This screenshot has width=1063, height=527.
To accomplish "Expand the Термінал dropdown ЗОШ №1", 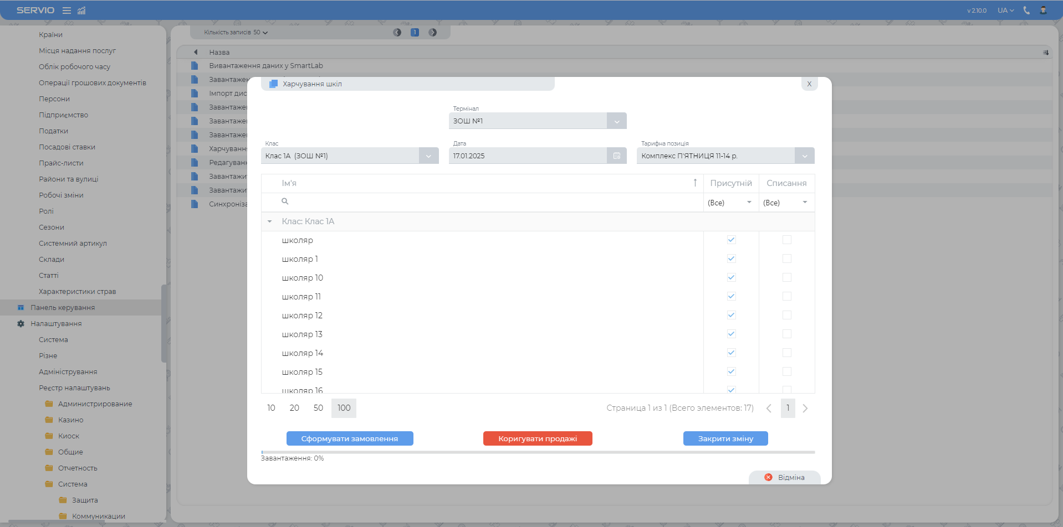I will 617,121.
